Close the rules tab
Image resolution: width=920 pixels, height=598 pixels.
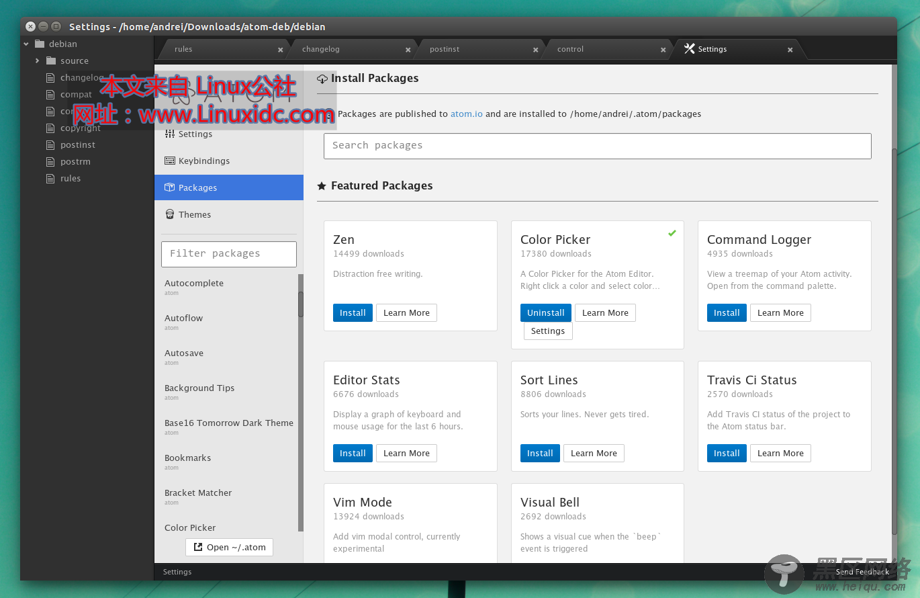pyautogui.click(x=280, y=50)
